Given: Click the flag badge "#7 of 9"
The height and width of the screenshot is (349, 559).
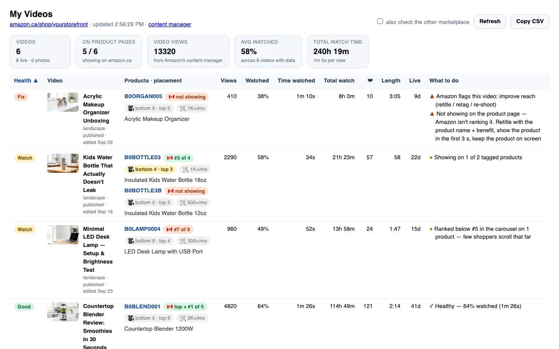Looking at the screenshot, I should 178,229.
